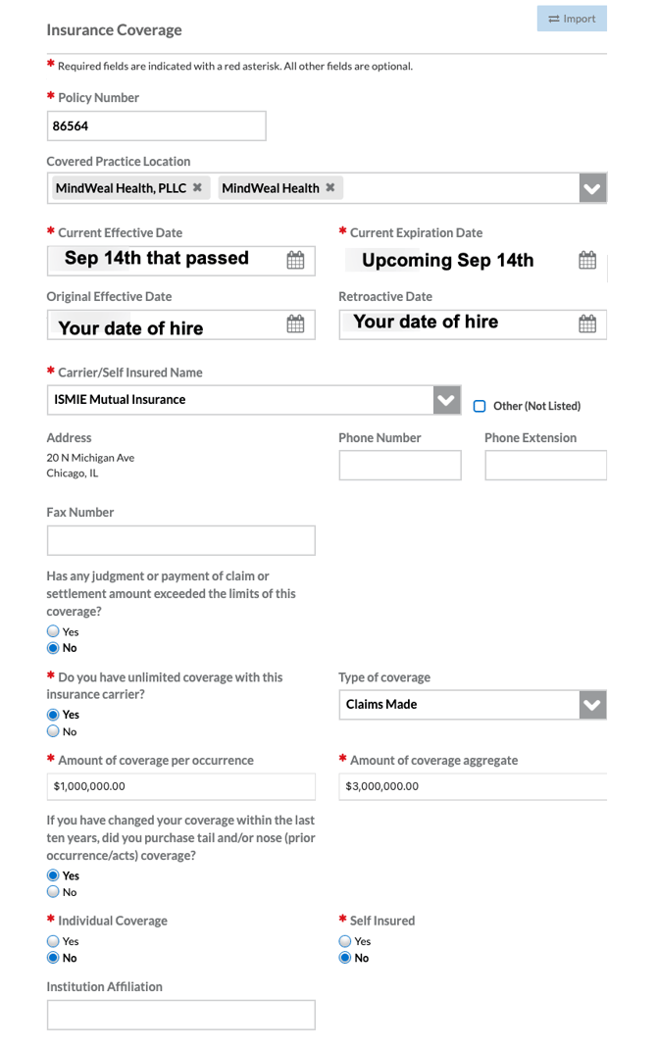
Task: Open Carrier/Self Insured Name dropdown
Action: [x=446, y=400]
